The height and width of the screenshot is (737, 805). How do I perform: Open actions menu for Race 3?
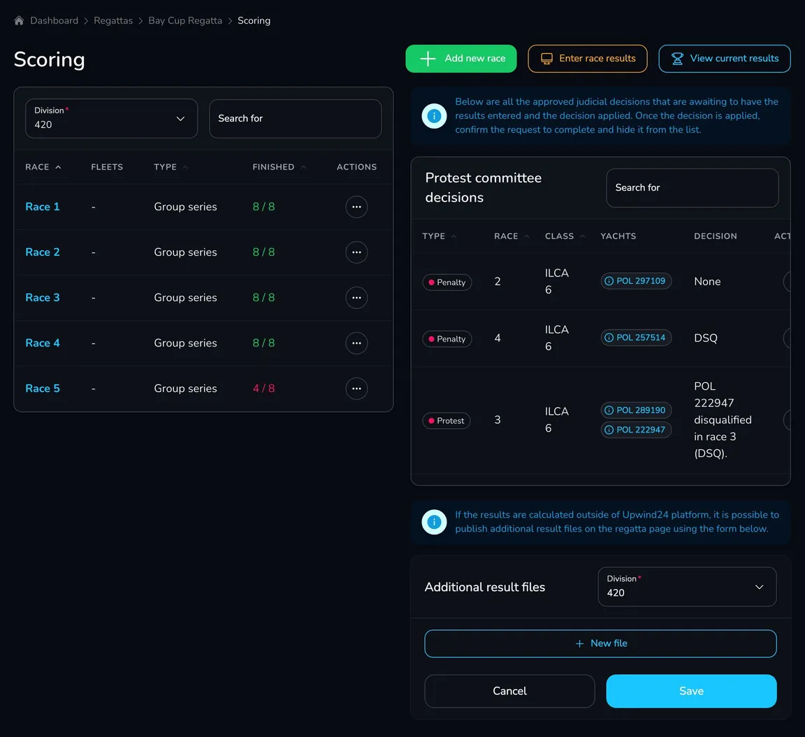click(x=356, y=298)
